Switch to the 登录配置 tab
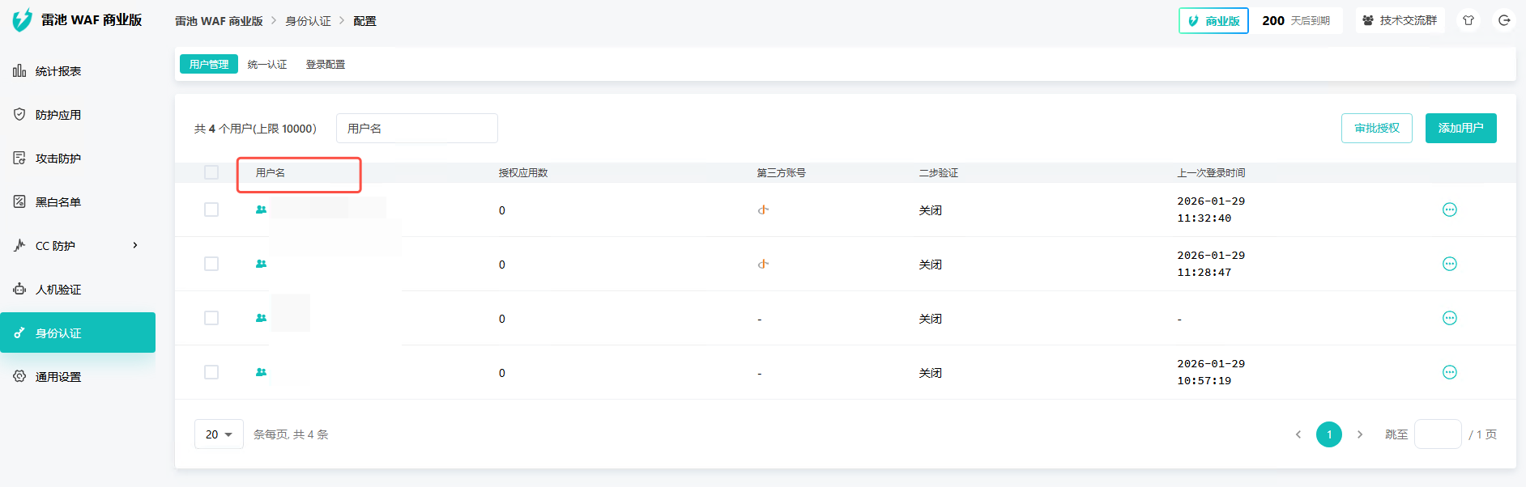The height and width of the screenshot is (487, 1526). tap(326, 65)
